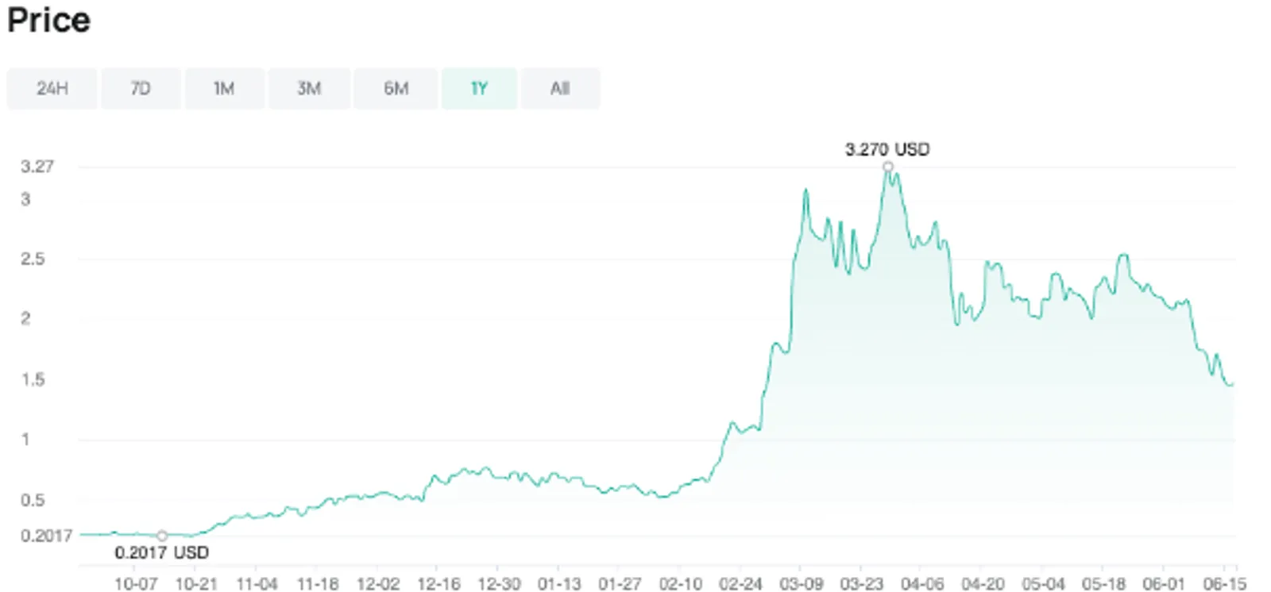Select the 3M range button
Viewport: 1271px width, 592px height.
coord(309,88)
